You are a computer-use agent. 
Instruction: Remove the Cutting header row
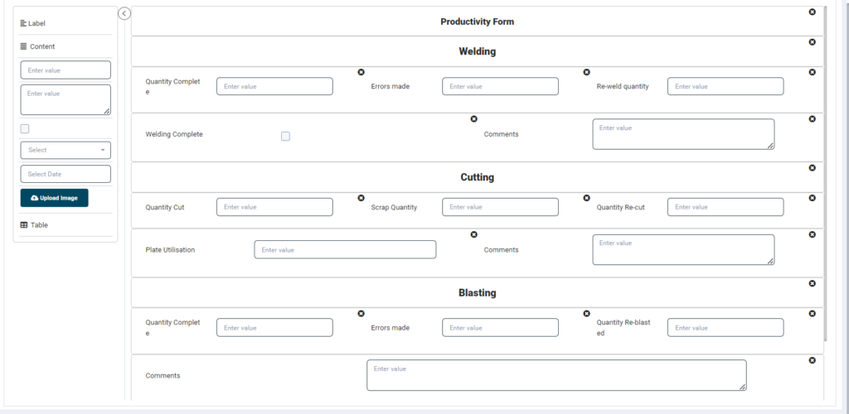click(813, 168)
